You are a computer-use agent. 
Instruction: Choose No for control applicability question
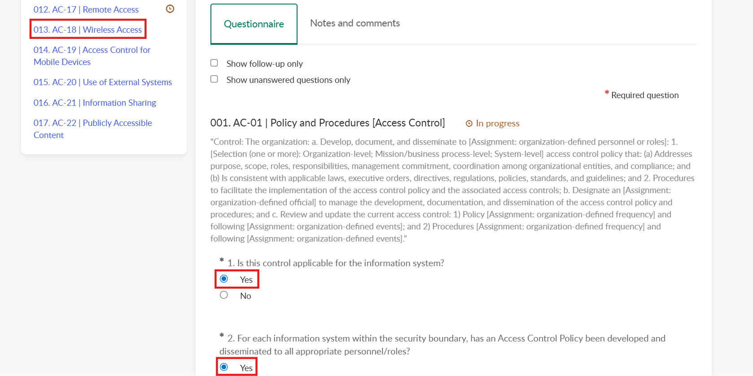pos(224,295)
